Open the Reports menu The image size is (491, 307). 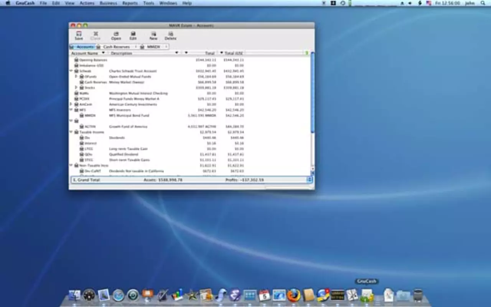[130, 3]
